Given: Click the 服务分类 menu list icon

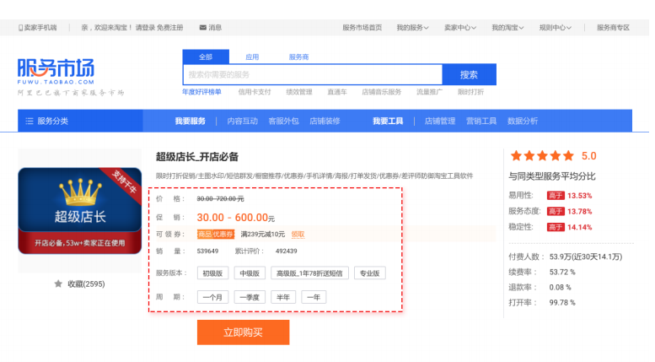Looking at the screenshot, I should click(x=30, y=122).
